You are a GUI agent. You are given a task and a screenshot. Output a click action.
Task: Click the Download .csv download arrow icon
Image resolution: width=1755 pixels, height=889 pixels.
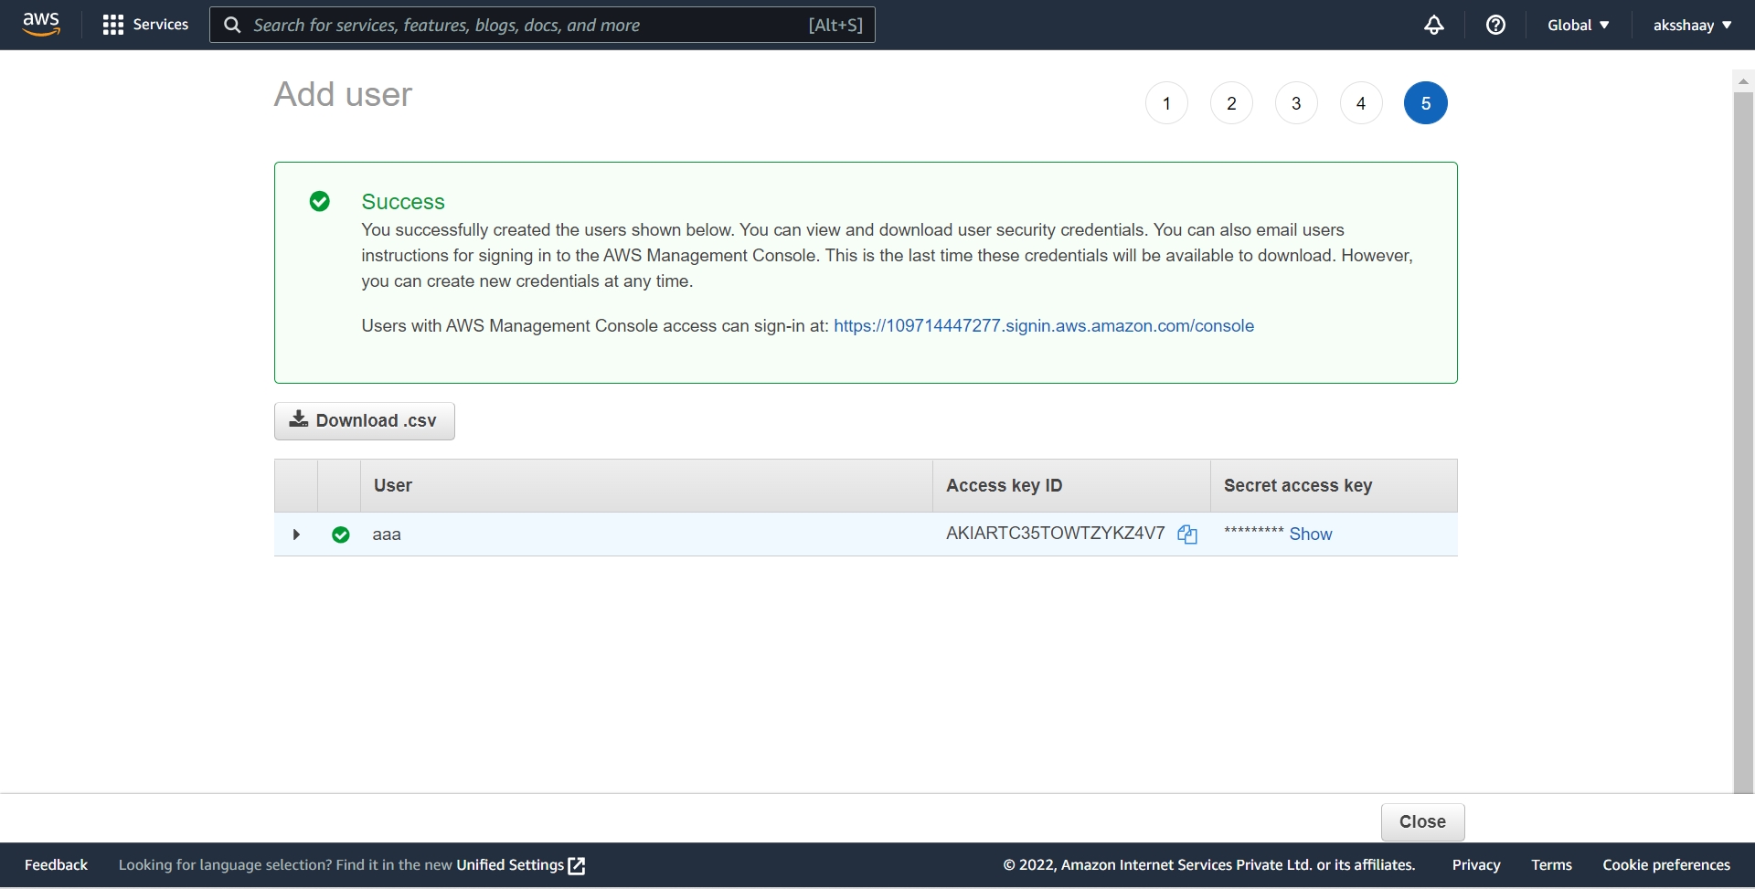tap(299, 419)
